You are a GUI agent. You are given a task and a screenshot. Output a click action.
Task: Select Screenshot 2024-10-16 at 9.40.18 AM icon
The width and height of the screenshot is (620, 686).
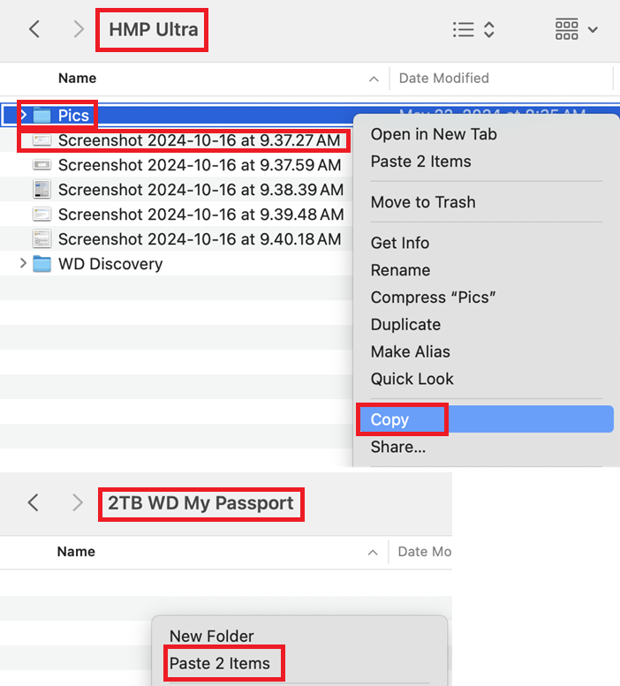coord(42,238)
